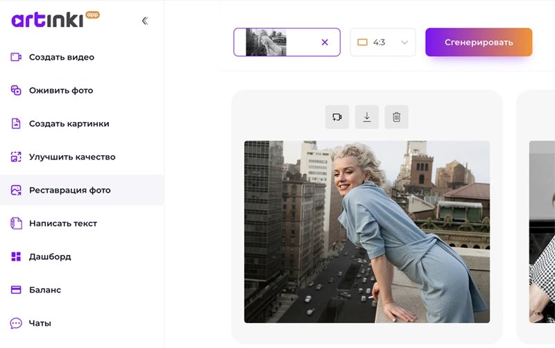Image resolution: width=555 pixels, height=348 pixels.
Task: Open the Дашборд page
Action: click(50, 256)
